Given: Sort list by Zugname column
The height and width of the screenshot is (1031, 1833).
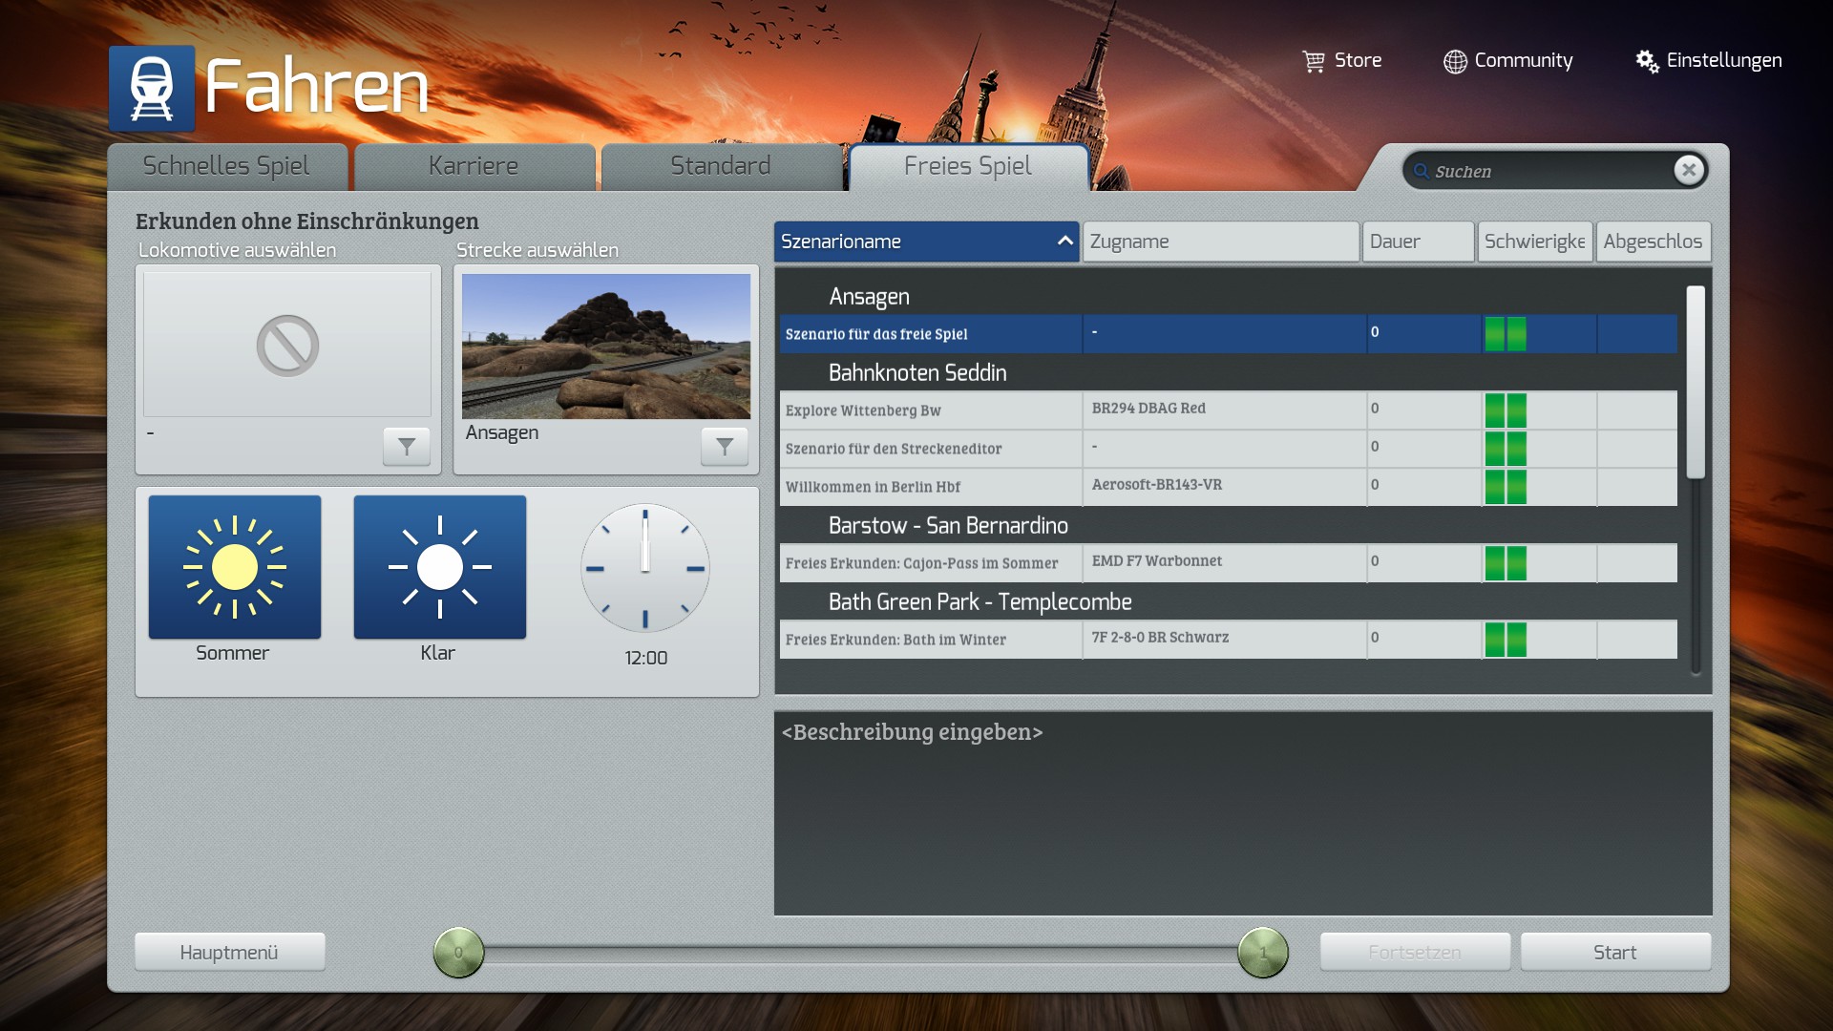Looking at the screenshot, I should [1220, 242].
